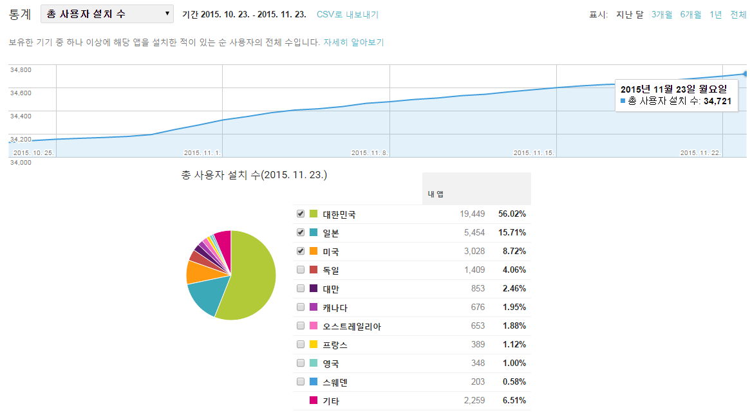Select the green 대한민국 pie slice
The height and width of the screenshot is (413, 750).
pyautogui.click(x=251, y=273)
